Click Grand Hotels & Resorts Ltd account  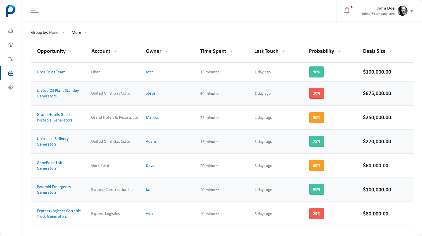click(x=114, y=117)
